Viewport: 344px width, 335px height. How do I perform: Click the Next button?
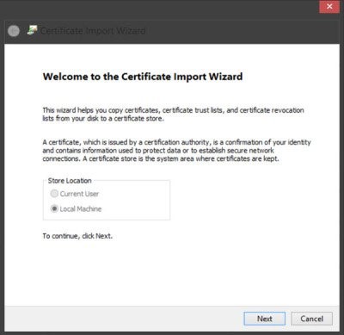coord(265,319)
